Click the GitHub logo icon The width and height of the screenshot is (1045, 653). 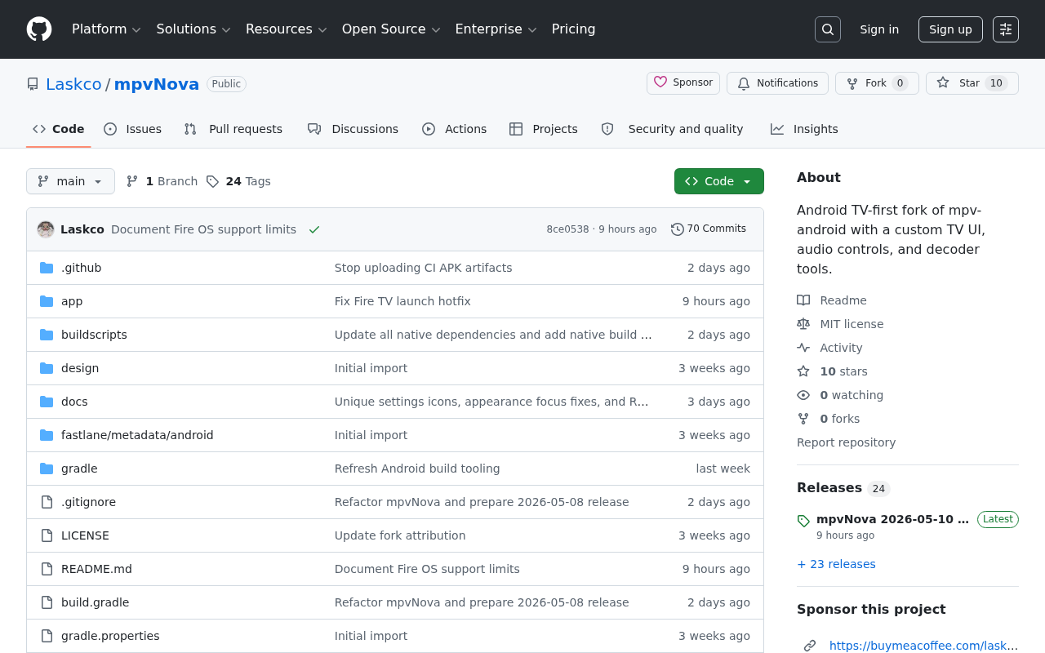point(39,29)
